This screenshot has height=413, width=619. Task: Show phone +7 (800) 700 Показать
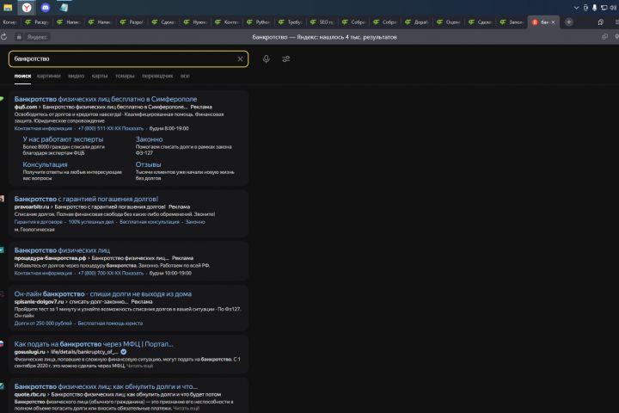point(111,273)
